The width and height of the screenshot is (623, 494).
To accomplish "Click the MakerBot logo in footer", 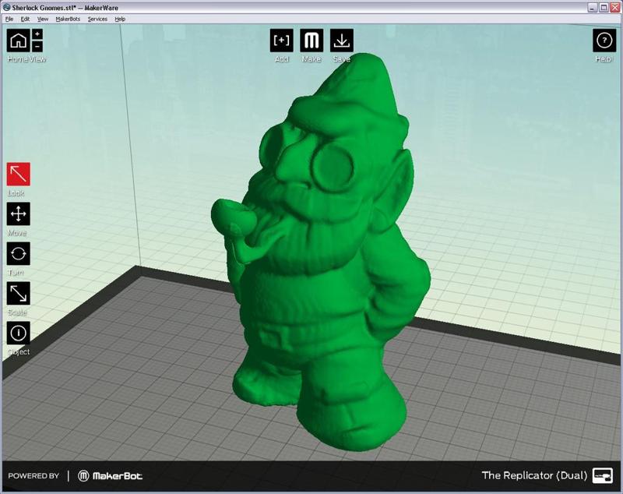I will pyautogui.click(x=110, y=476).
